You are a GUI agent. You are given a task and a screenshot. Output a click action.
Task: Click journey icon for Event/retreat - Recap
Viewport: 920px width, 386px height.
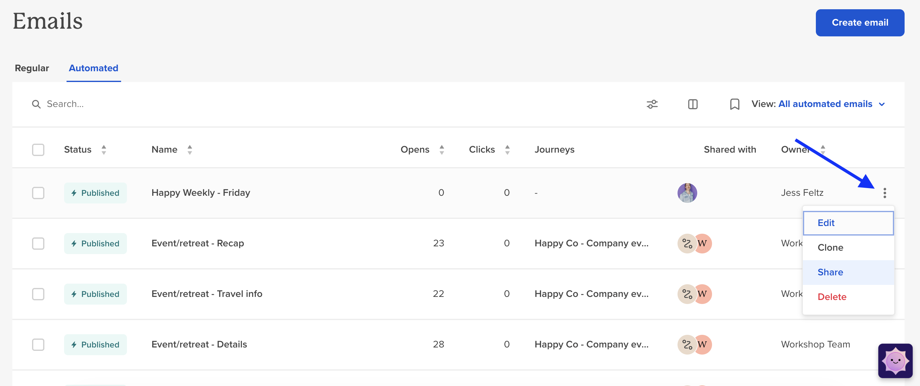(687, 243)
